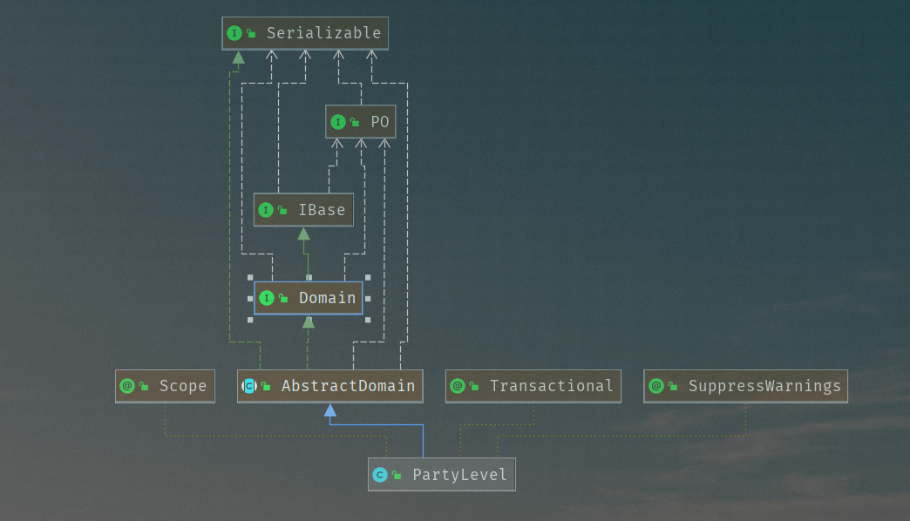Select the Scope annotation label
910x521 pixels.
pos(182,386)
